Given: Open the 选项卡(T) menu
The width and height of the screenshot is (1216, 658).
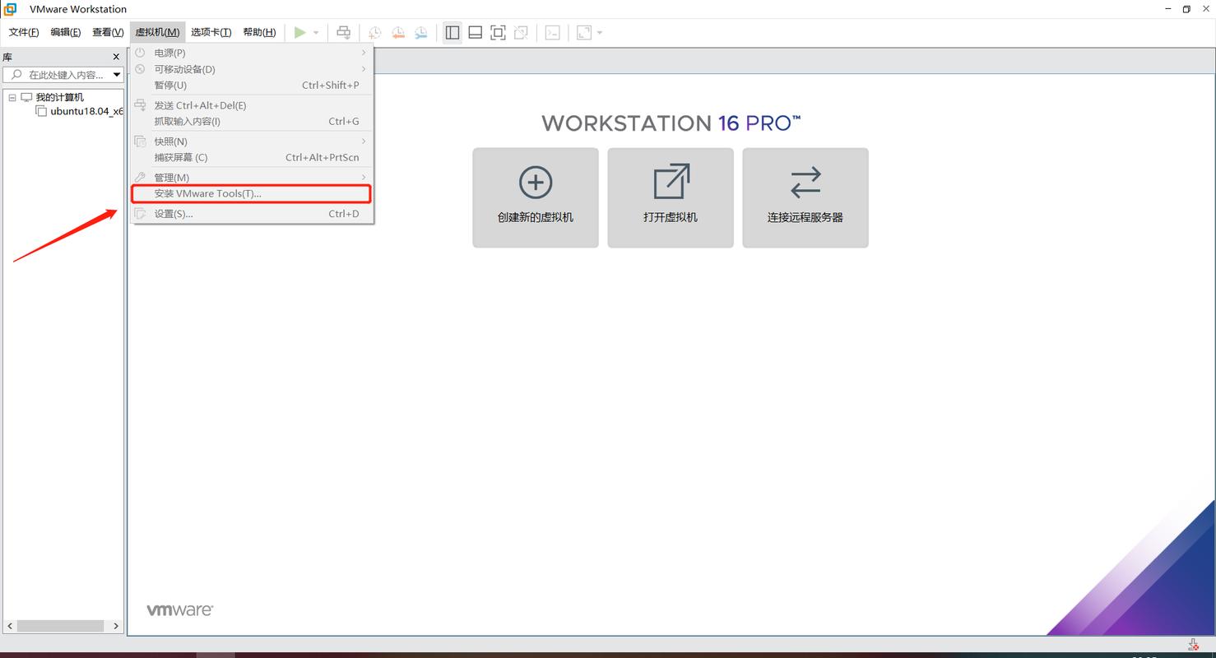Looking at the screenshot, I should 211,32.
